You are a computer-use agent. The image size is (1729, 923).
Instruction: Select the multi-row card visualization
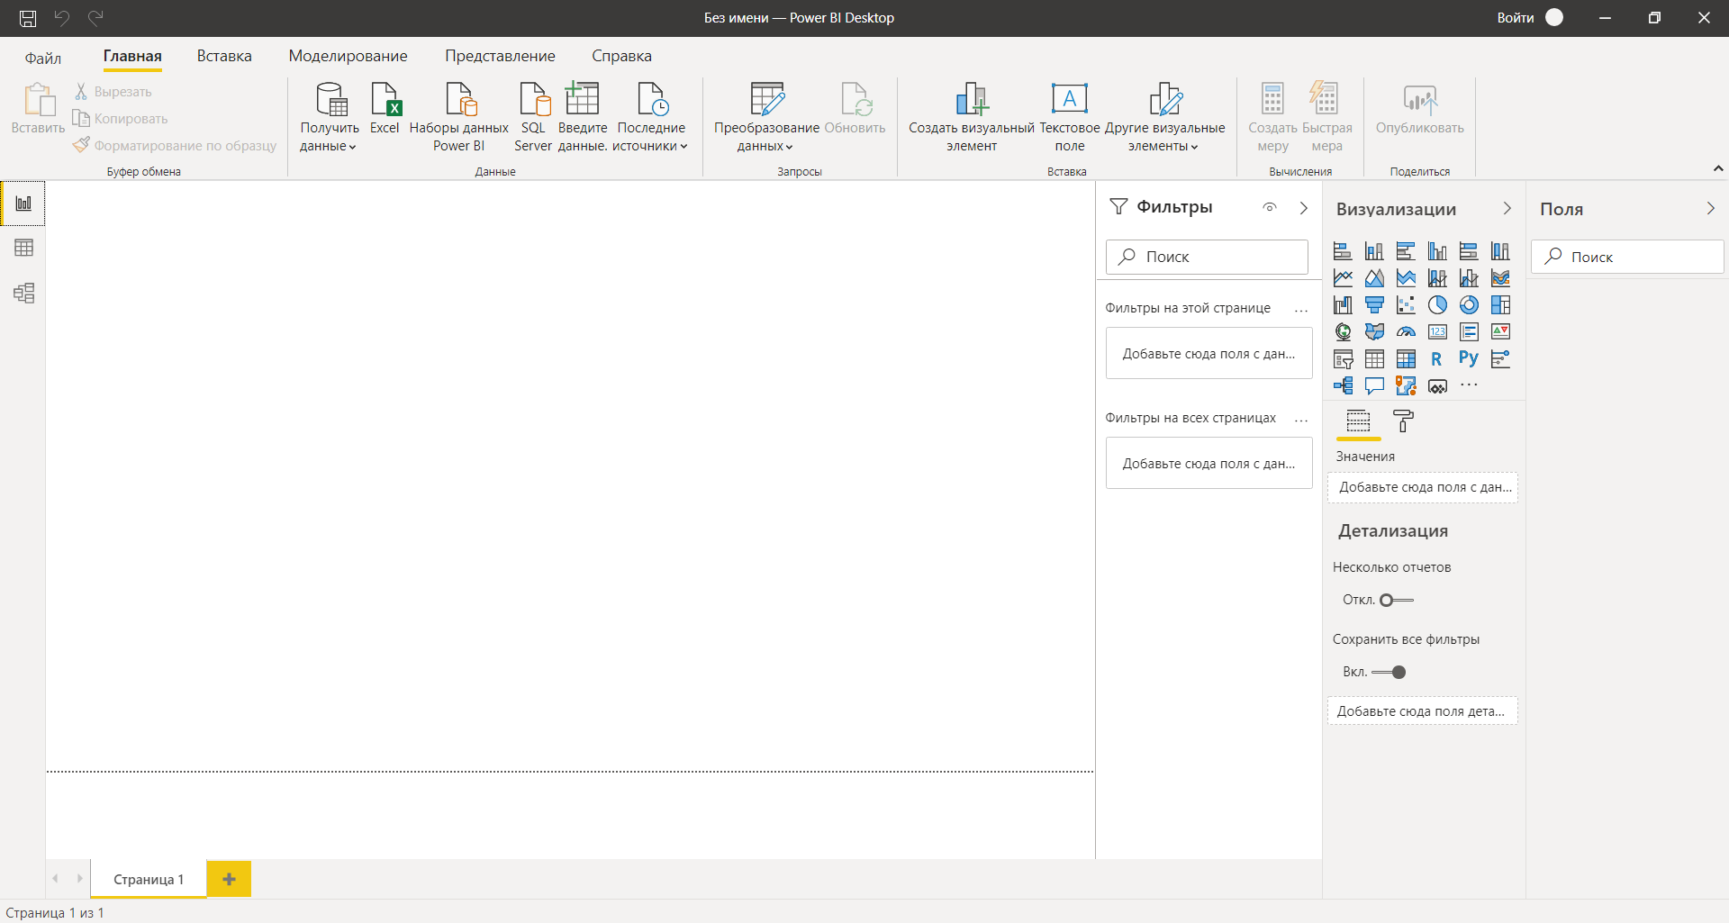pos(1469,332)
